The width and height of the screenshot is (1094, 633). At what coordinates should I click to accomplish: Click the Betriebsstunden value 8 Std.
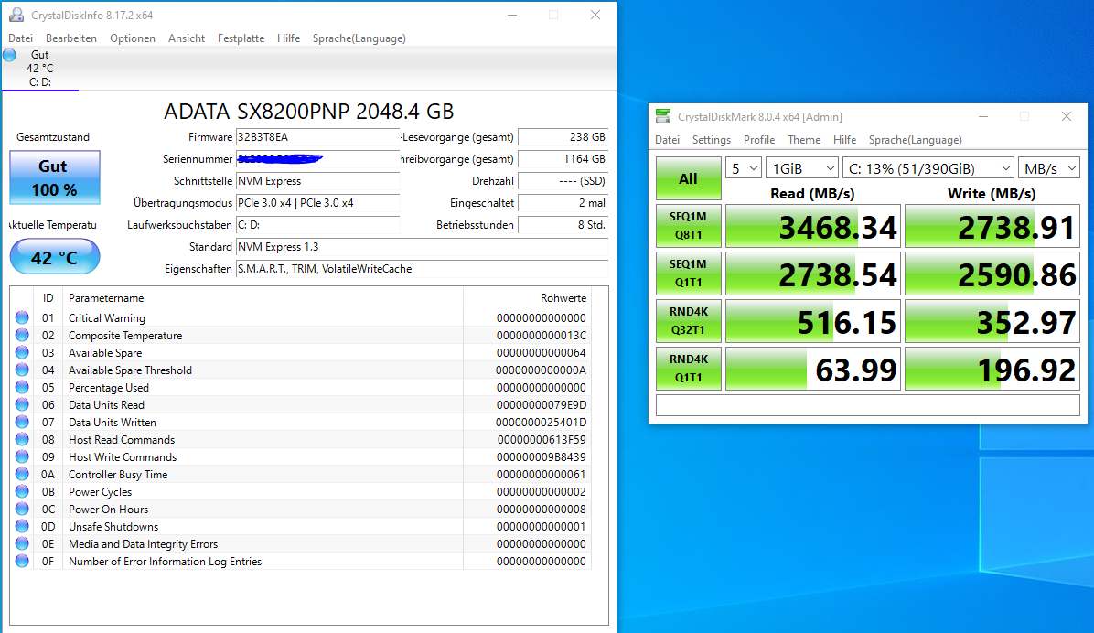[x=563, y=225]
